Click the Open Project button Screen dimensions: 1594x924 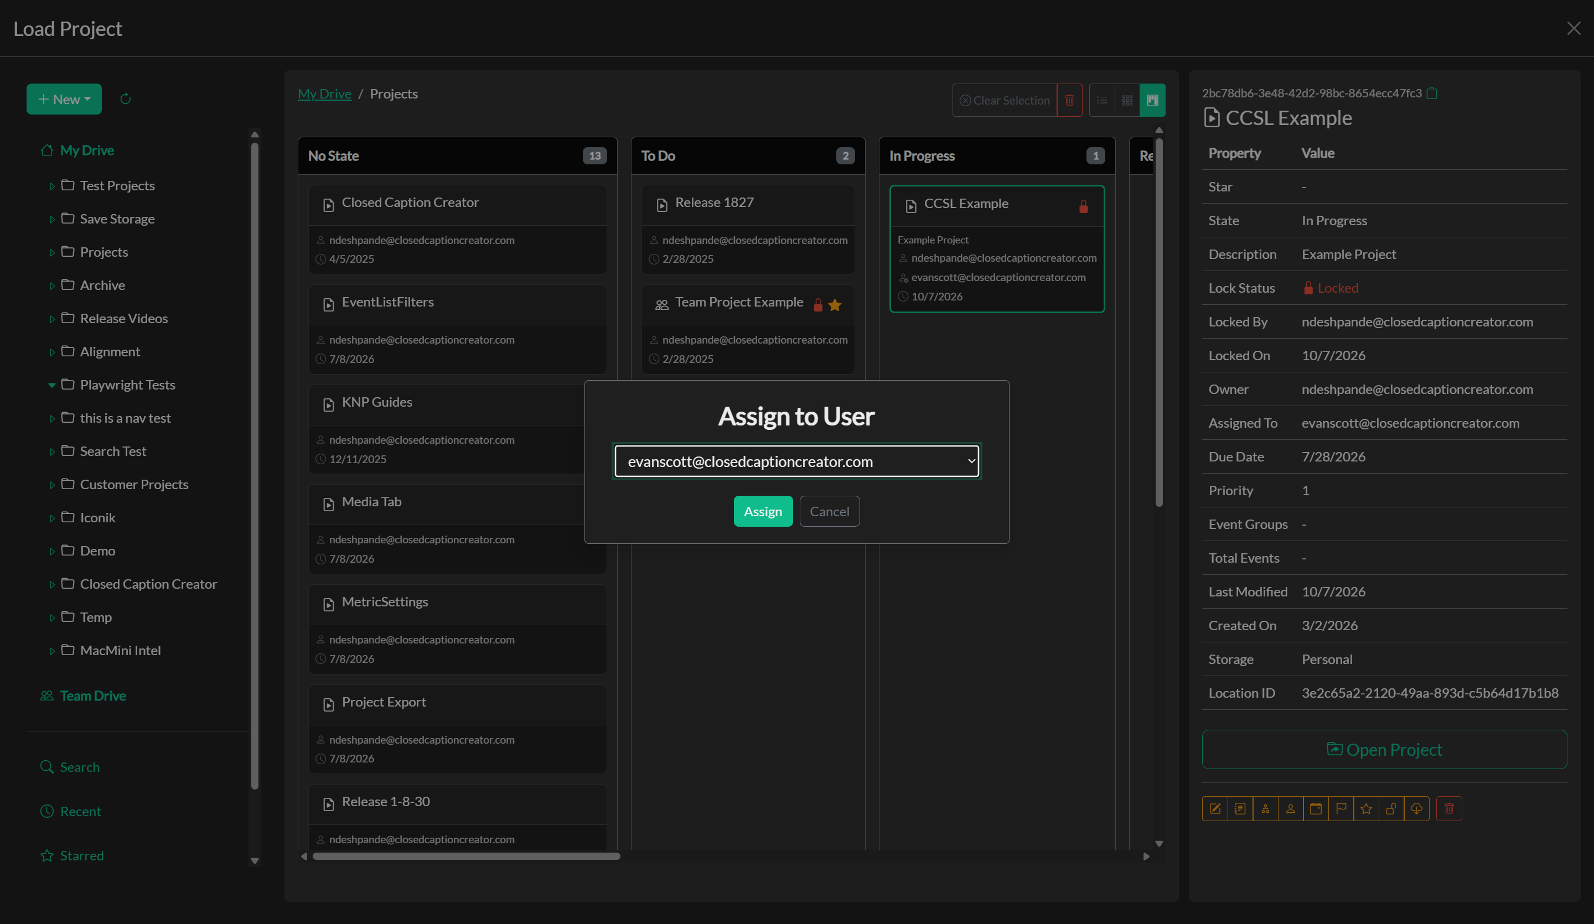pos(1384,750)
